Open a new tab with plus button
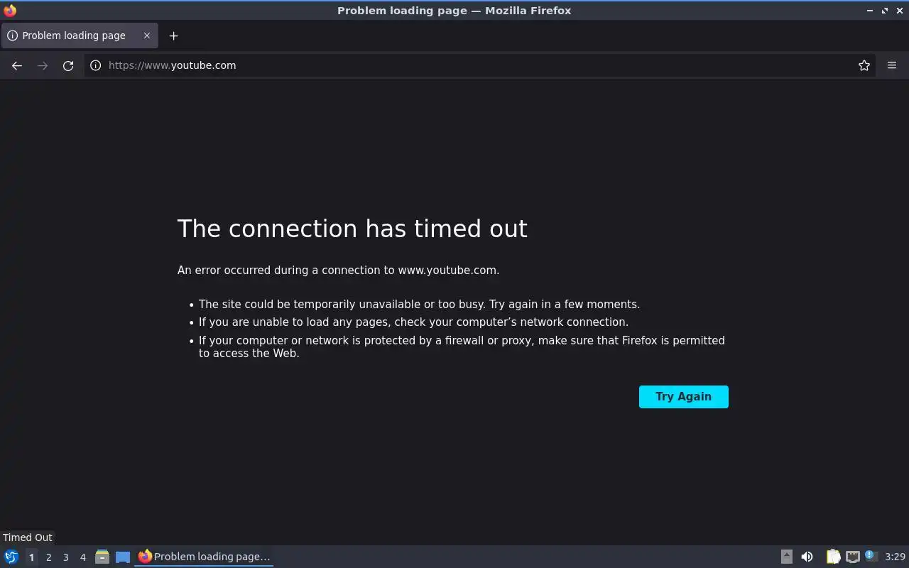 tap(173, 35)
